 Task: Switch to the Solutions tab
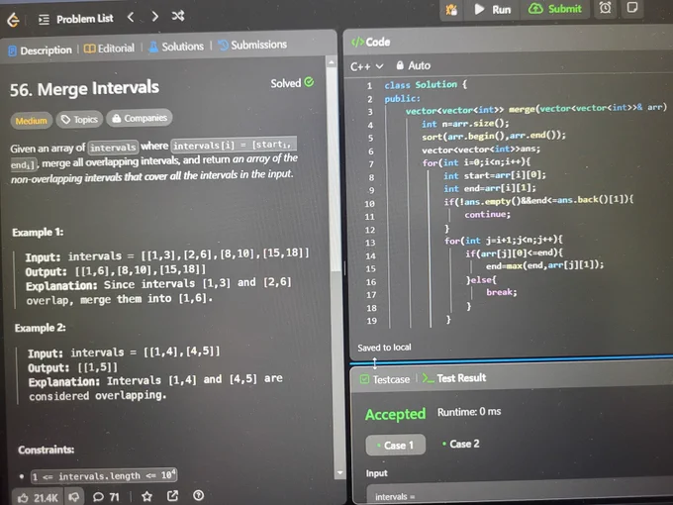(x=176, y=47)
